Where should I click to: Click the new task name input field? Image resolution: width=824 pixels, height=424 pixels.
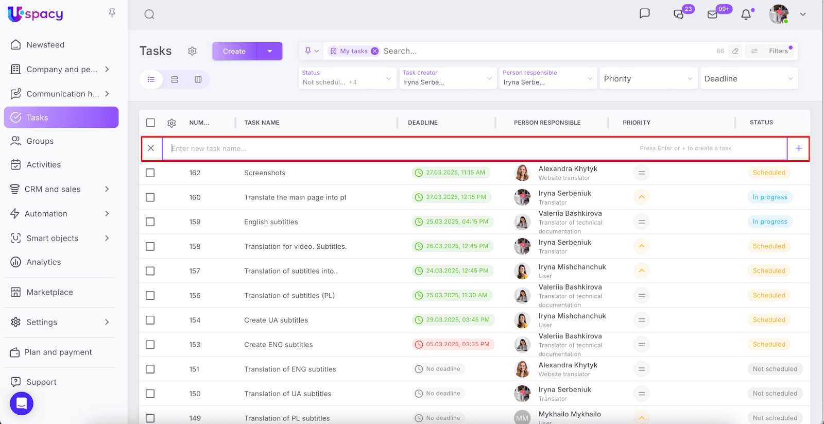tap(402, 148)
